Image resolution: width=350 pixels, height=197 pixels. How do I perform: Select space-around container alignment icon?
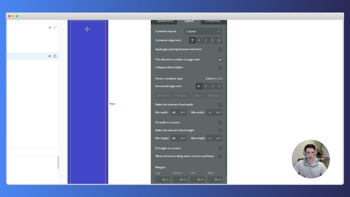coord(219,40)
